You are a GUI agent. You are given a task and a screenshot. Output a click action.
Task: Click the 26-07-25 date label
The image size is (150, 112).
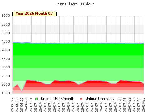143,105
